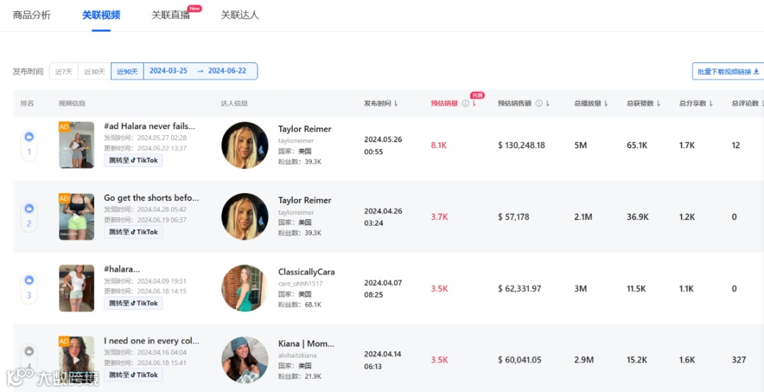The image size is (764, 392).
Task: Sort by 预估销售额 column arrow
Action: (x=548, y=103)
